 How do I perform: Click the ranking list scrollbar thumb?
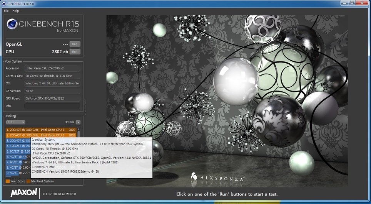coord(79,134)
